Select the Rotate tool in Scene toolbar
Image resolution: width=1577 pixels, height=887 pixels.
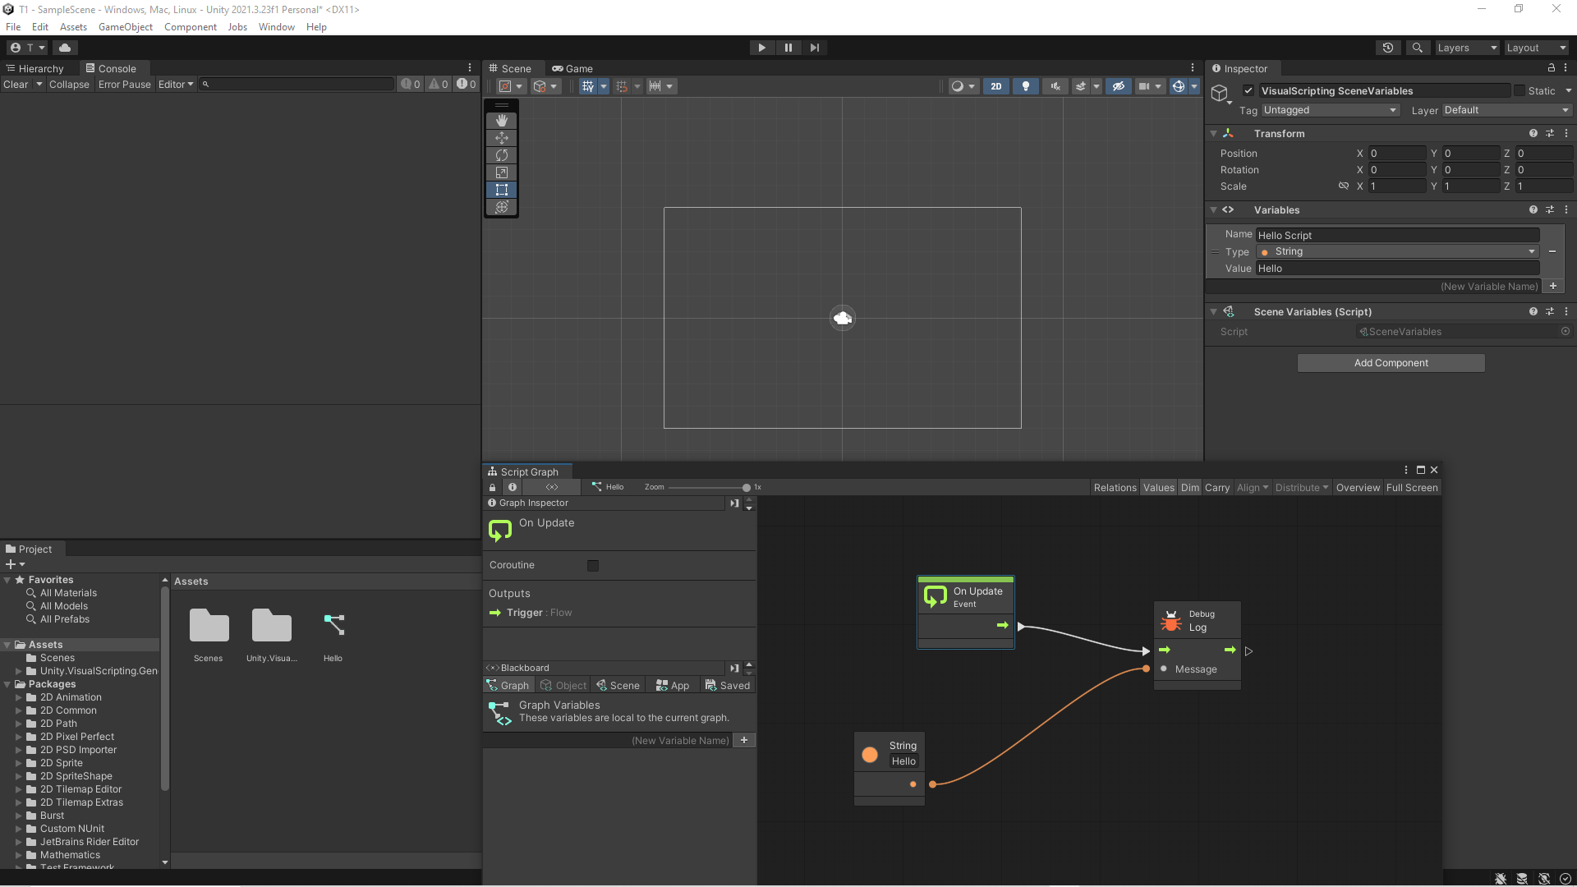(x=502, y=155)
